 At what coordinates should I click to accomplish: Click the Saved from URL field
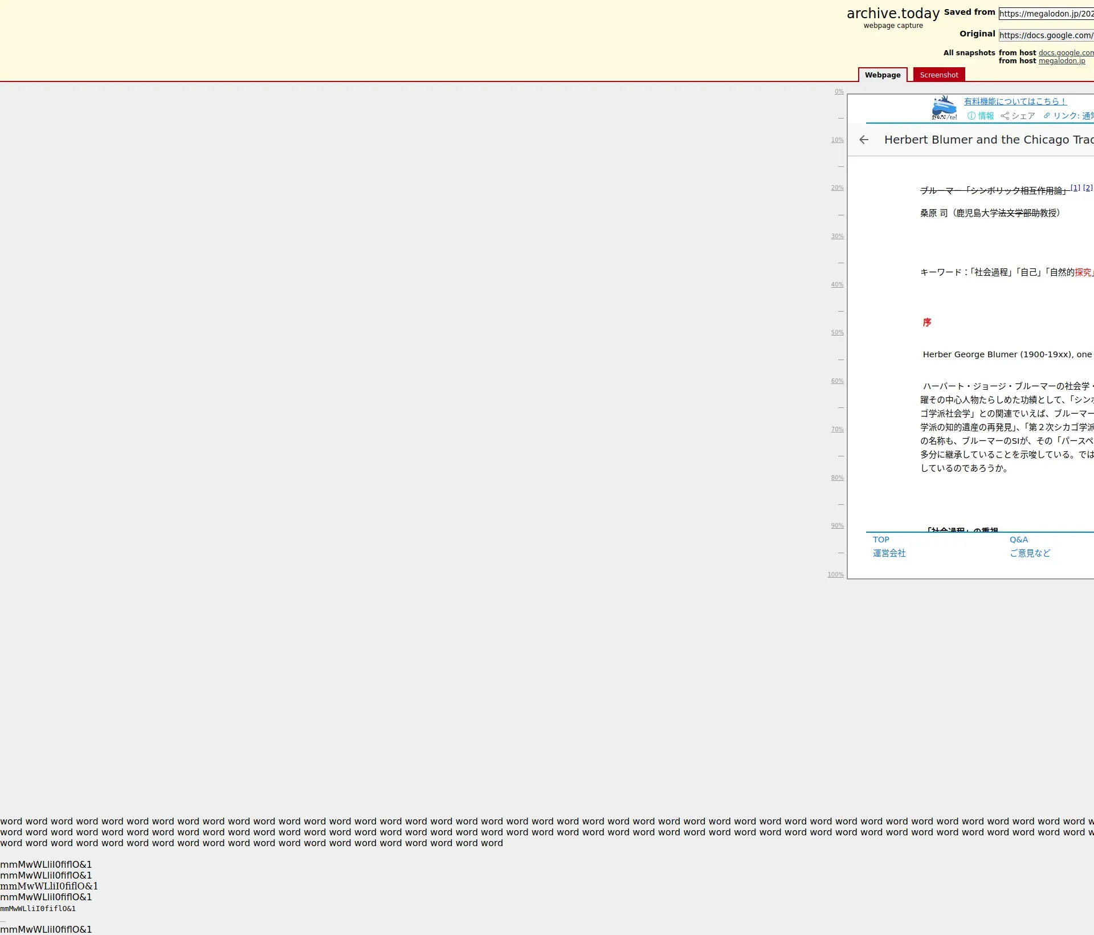(1046, 14)
